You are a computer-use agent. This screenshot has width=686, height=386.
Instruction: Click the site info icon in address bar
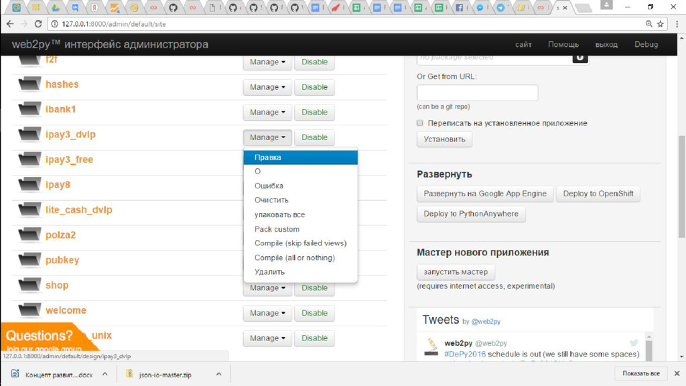(55, 24)
